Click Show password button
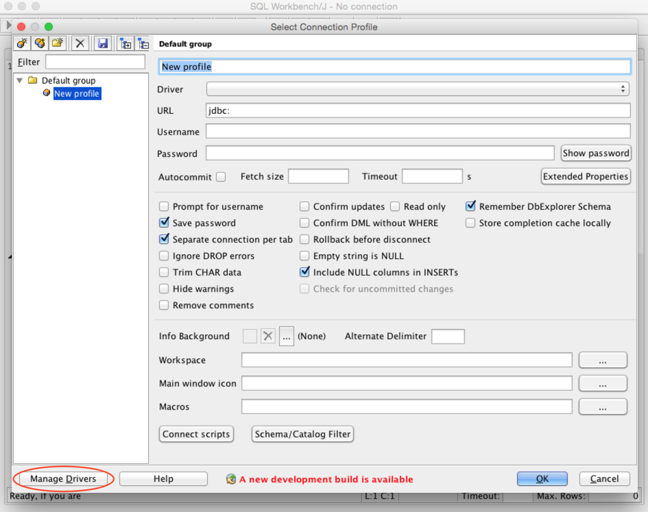 point(596,153)
